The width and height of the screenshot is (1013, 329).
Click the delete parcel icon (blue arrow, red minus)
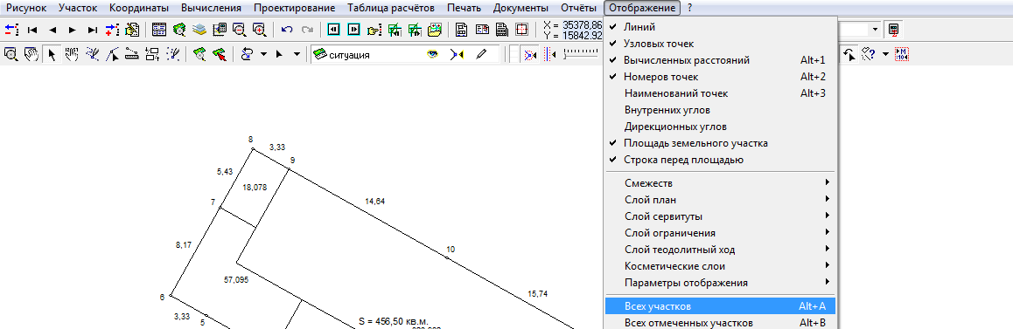point(12,30)
